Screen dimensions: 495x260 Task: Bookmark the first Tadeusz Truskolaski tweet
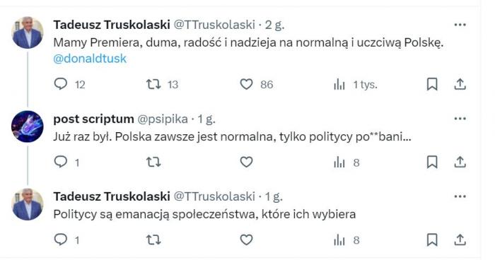pos(432,84)
